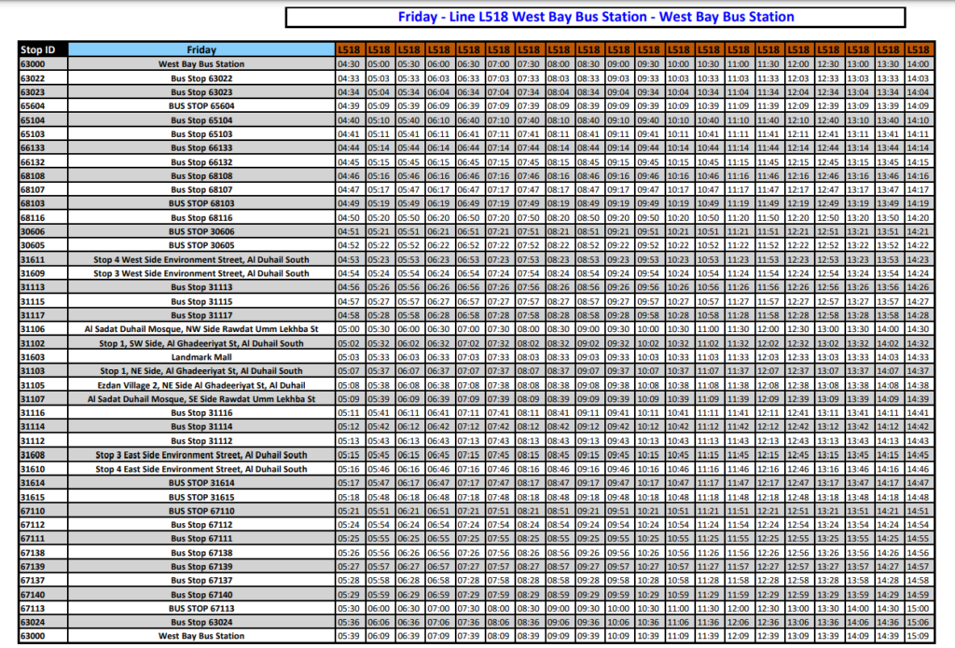Select West Bay Bus Station in first row
The width and height of the screenshot is (955, 648).
coord(201,64)
